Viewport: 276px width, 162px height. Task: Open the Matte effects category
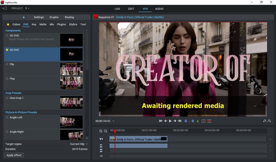tap(43, 24)
